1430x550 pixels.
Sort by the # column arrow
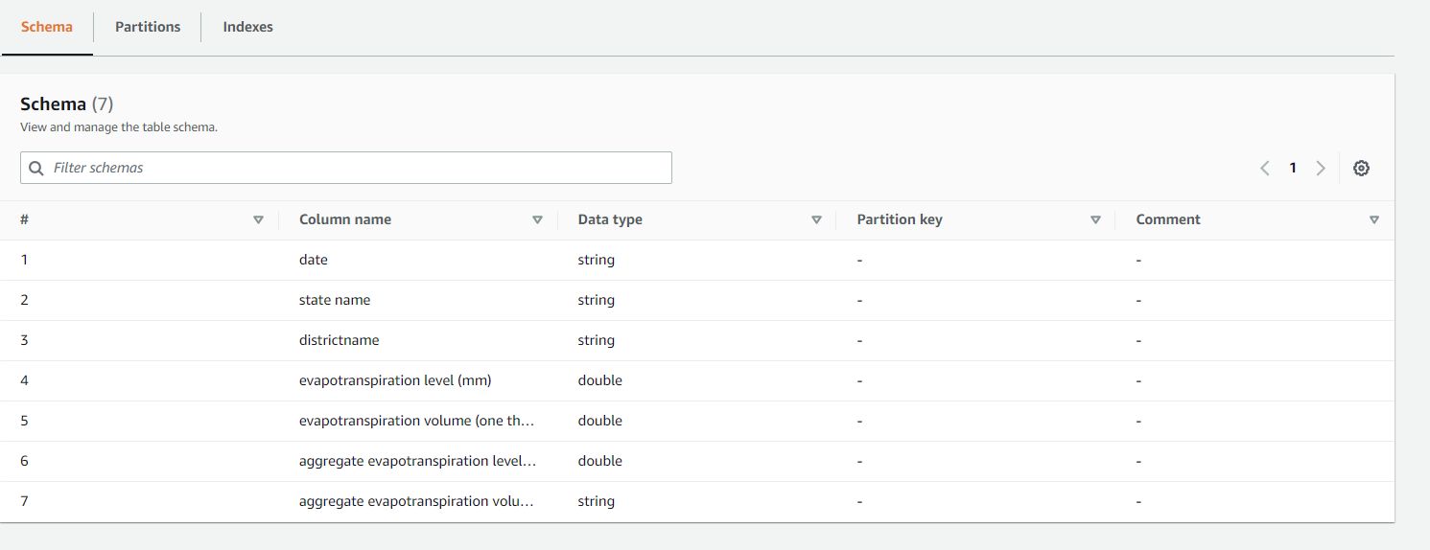point(258,219)
